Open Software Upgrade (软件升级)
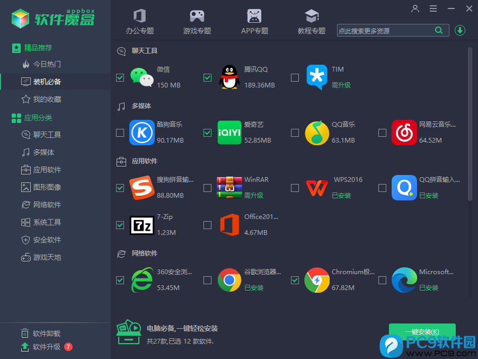Viewport: 478px width, 359px height. tap(41, 347)
